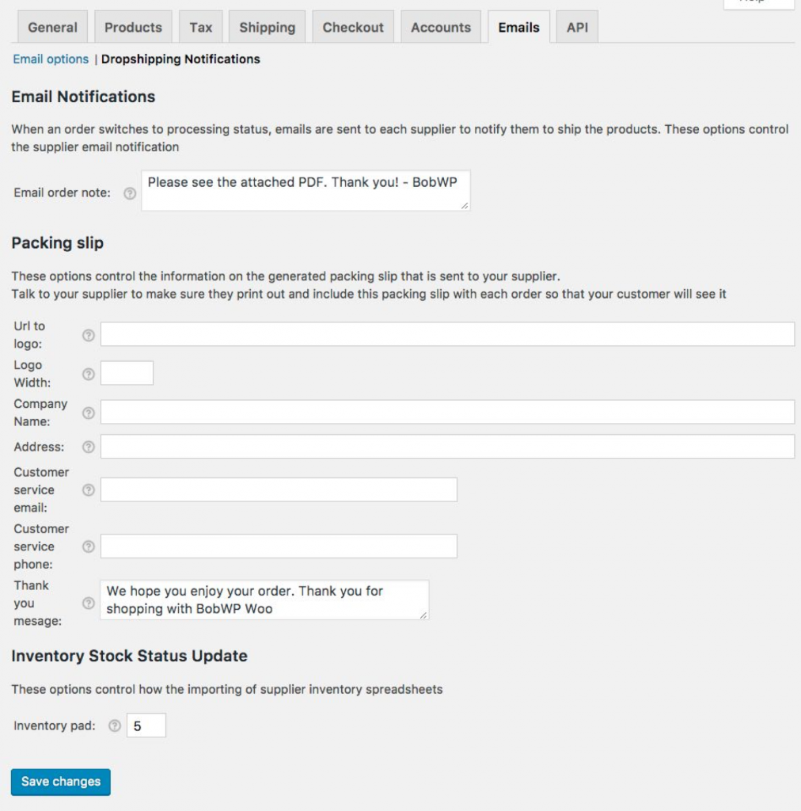This screenshot has width=801, height=811.
Task: Open the Products tab
Action: pos(133,27)
